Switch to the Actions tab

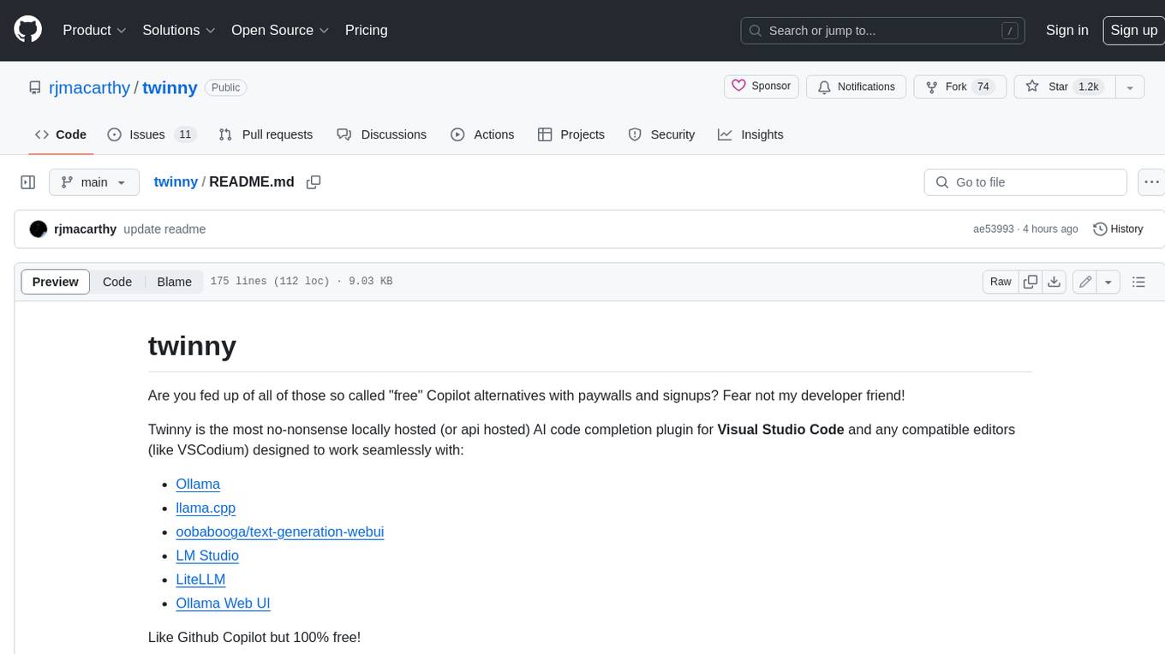click(482, 134)
